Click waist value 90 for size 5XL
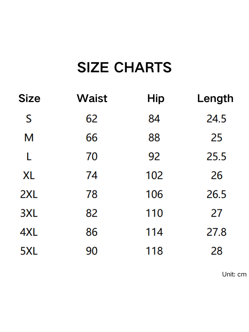Viewport: 249px width, 332px height. pos(92,251)
